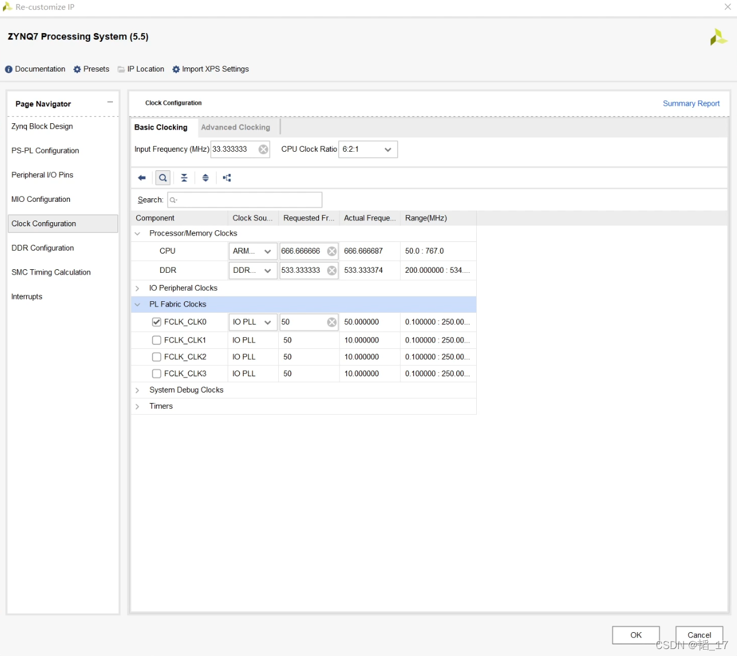Open the DDR clock source dropdown
The width and height of the screenshot is (737, 656).
point(253,270)
